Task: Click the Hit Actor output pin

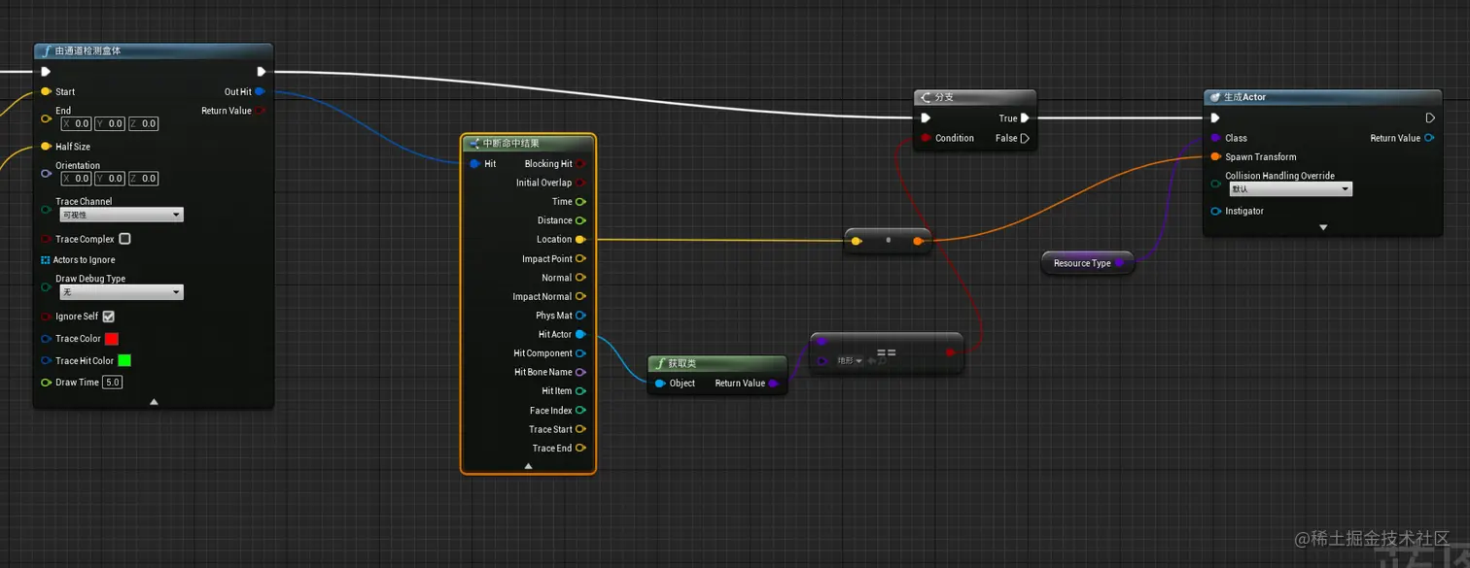Action: pos(580,335)
